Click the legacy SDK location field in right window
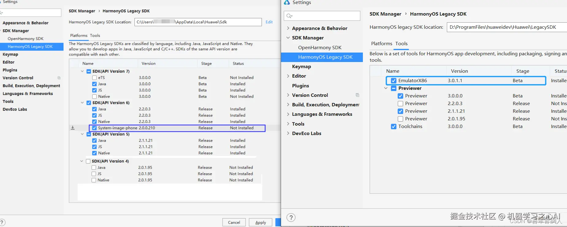 (x=507, y=27)
